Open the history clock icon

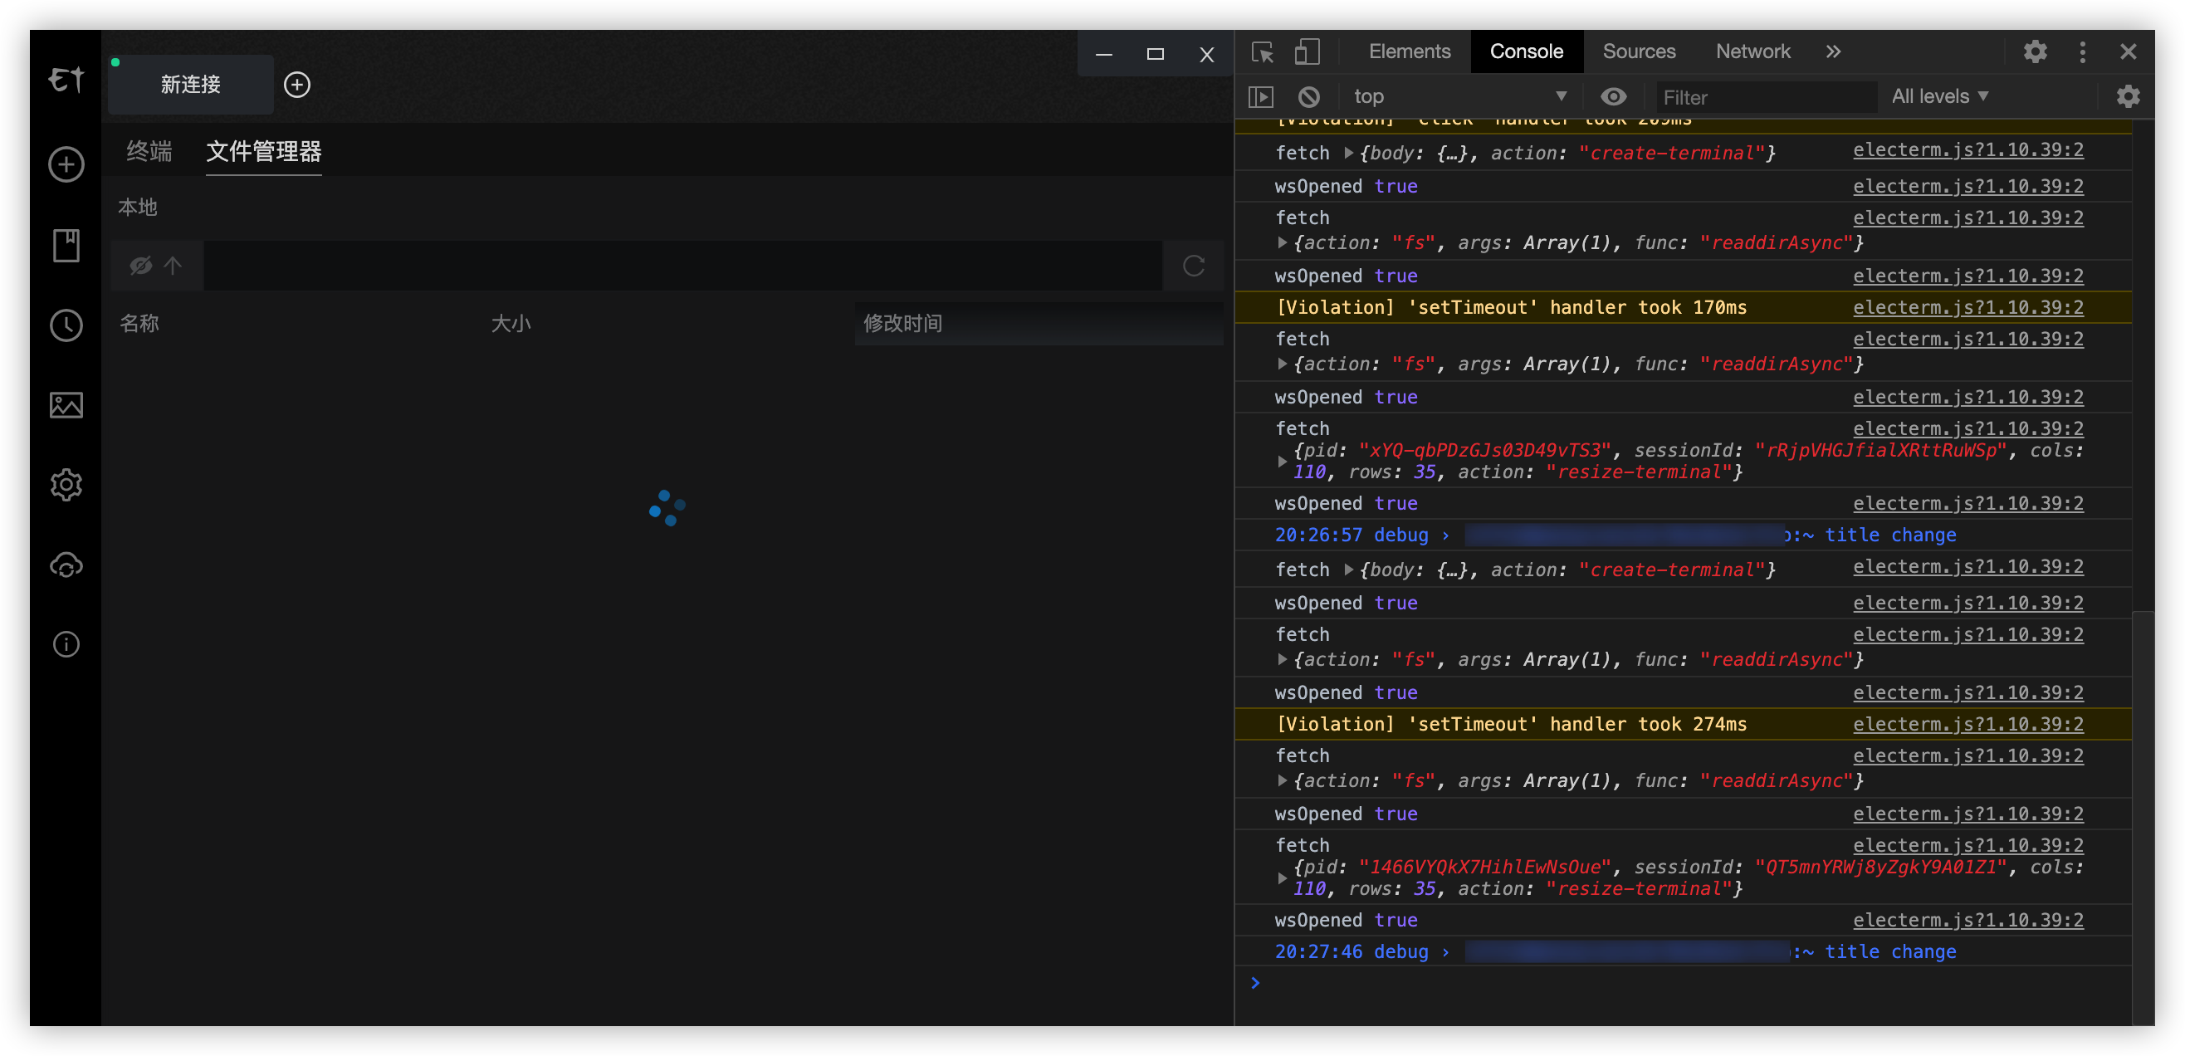66,325
